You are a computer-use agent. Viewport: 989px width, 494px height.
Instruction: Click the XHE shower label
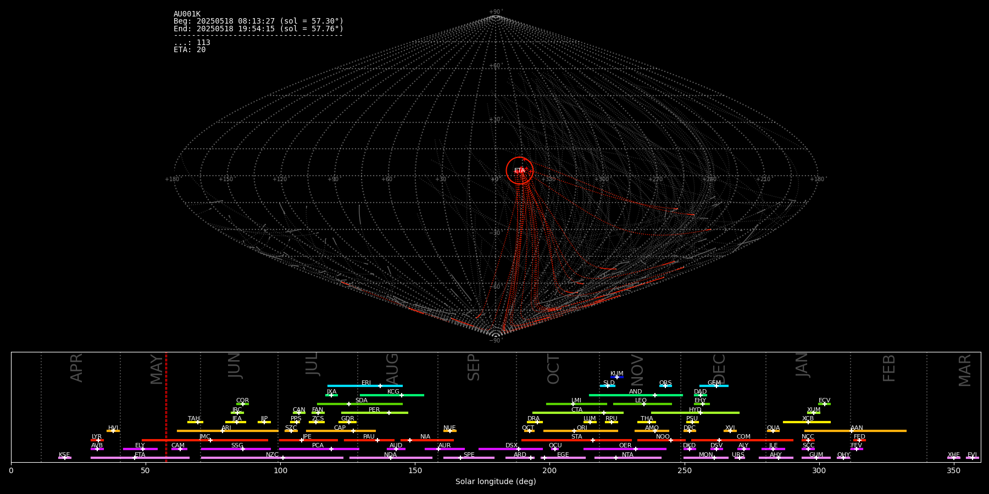(x=953, y=454)
